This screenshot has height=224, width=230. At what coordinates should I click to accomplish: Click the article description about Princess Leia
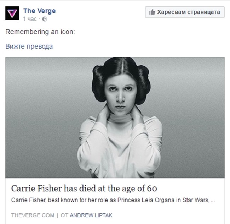click(113, 200)
